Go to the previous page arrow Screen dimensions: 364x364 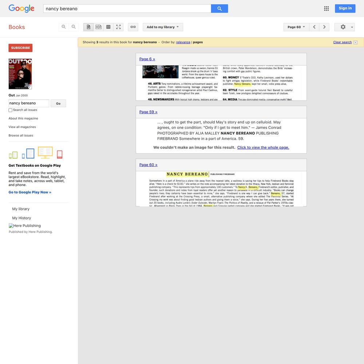(314, 27)
